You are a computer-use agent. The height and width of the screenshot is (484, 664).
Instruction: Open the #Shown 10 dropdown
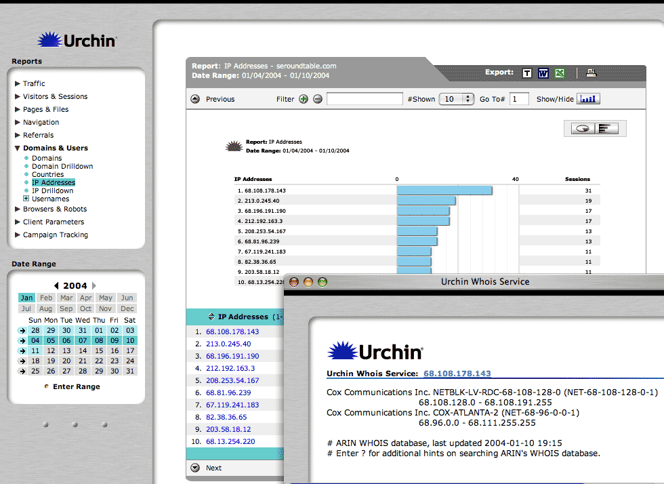(x=457, y=99)
